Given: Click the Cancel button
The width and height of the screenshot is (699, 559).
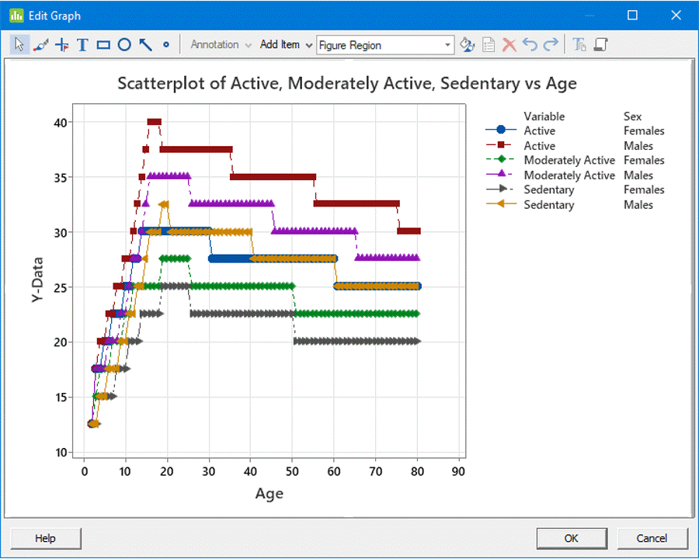Looking at the screenshot, I should coord(652,538).
